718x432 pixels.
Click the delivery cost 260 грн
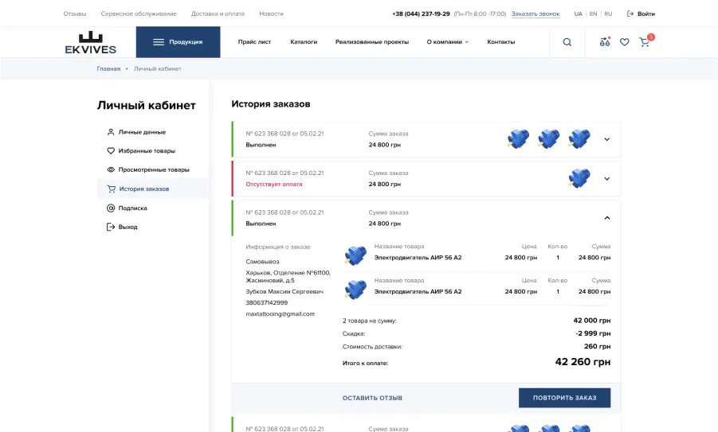[x=597, y=346]
